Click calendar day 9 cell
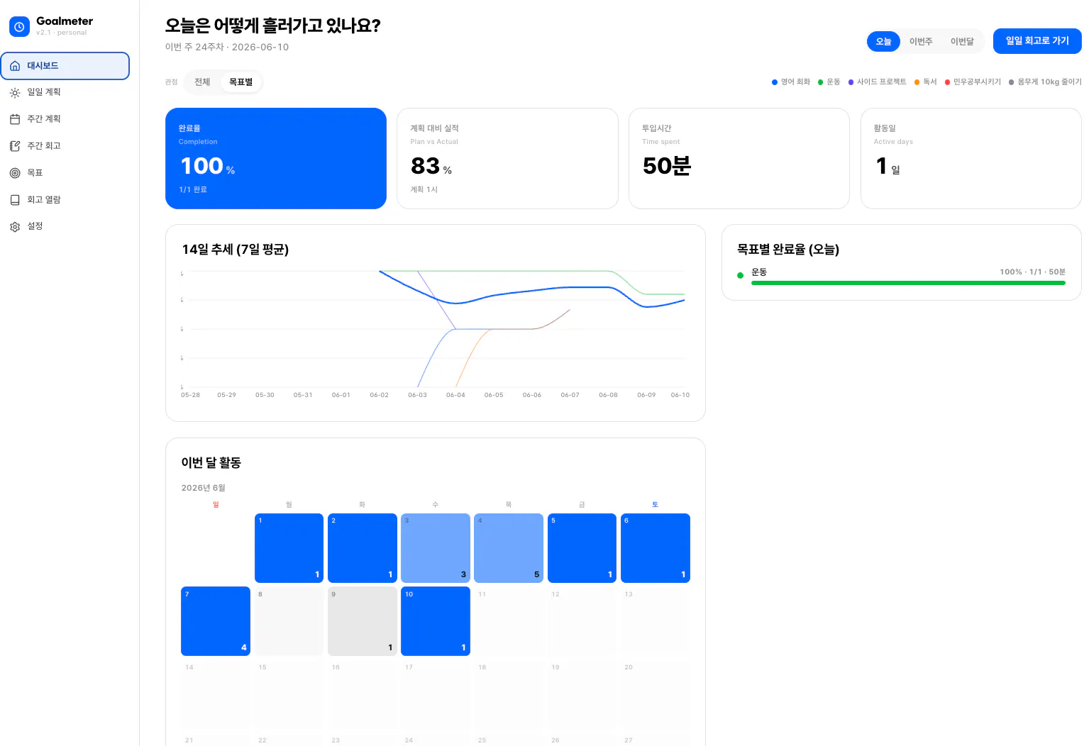Screen dimensions: 1089x746 [x=363, y=621]
